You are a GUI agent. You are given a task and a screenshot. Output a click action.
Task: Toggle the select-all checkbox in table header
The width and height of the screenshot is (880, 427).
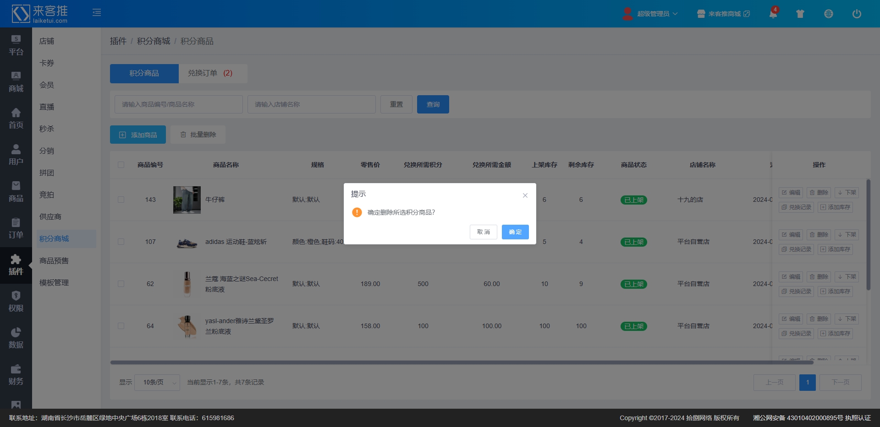(121, 165)
